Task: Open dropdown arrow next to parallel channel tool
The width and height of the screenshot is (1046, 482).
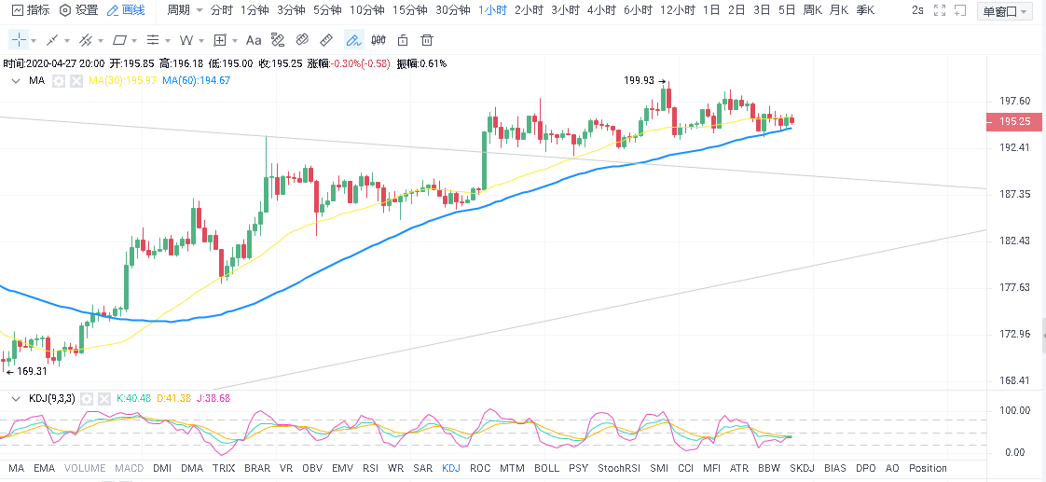Action: point(101,41)
